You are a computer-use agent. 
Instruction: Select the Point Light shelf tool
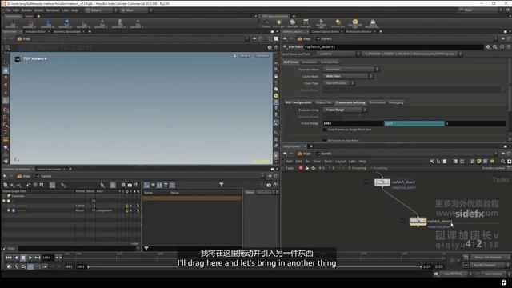[x=278, y=23]
